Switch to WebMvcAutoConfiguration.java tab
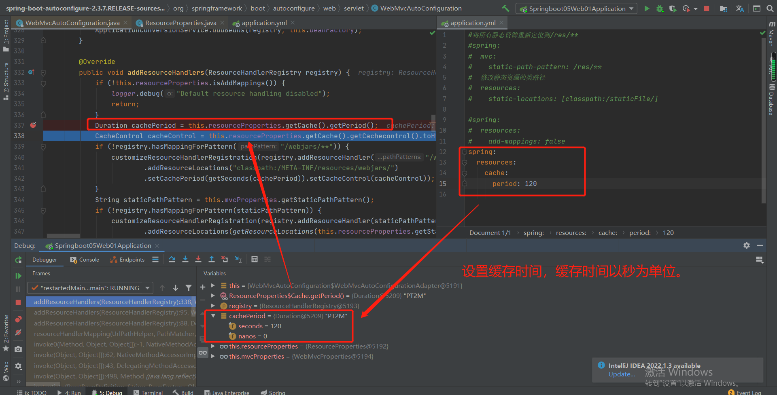 coord(72,23)
